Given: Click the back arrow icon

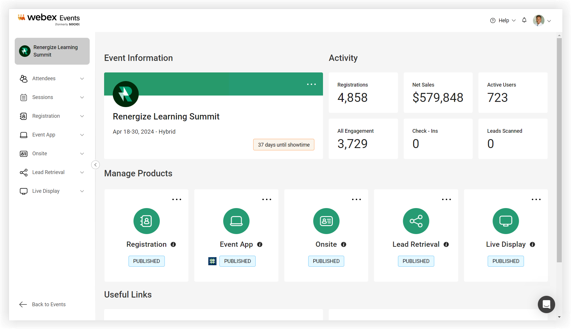Looking at the screenshot, I should (x=23, y=304).
